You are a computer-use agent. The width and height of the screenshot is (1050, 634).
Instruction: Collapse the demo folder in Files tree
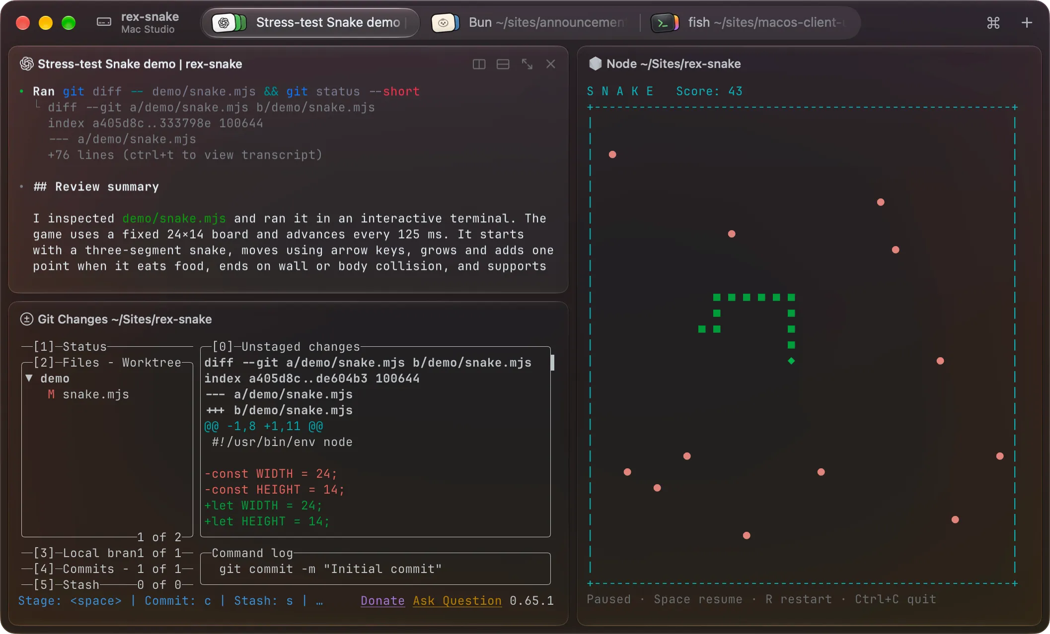(29, 378)
